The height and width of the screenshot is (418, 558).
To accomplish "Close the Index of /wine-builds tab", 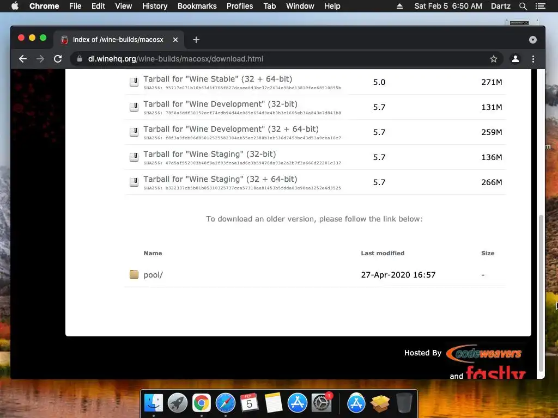I will pyautogui.click(x=175, y=40).
